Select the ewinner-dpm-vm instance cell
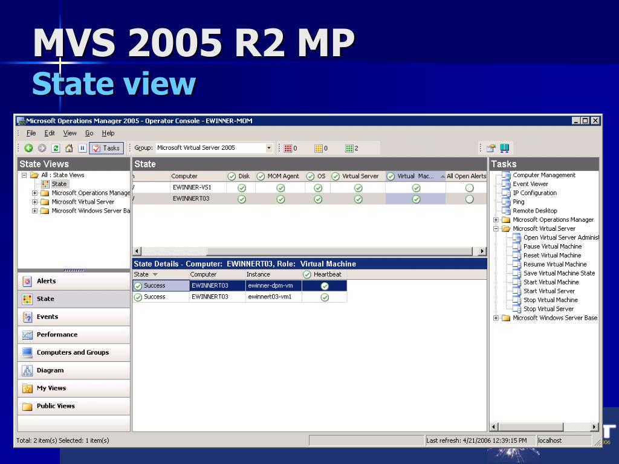Screen dimensions: 619x464 tap(274, 286)
